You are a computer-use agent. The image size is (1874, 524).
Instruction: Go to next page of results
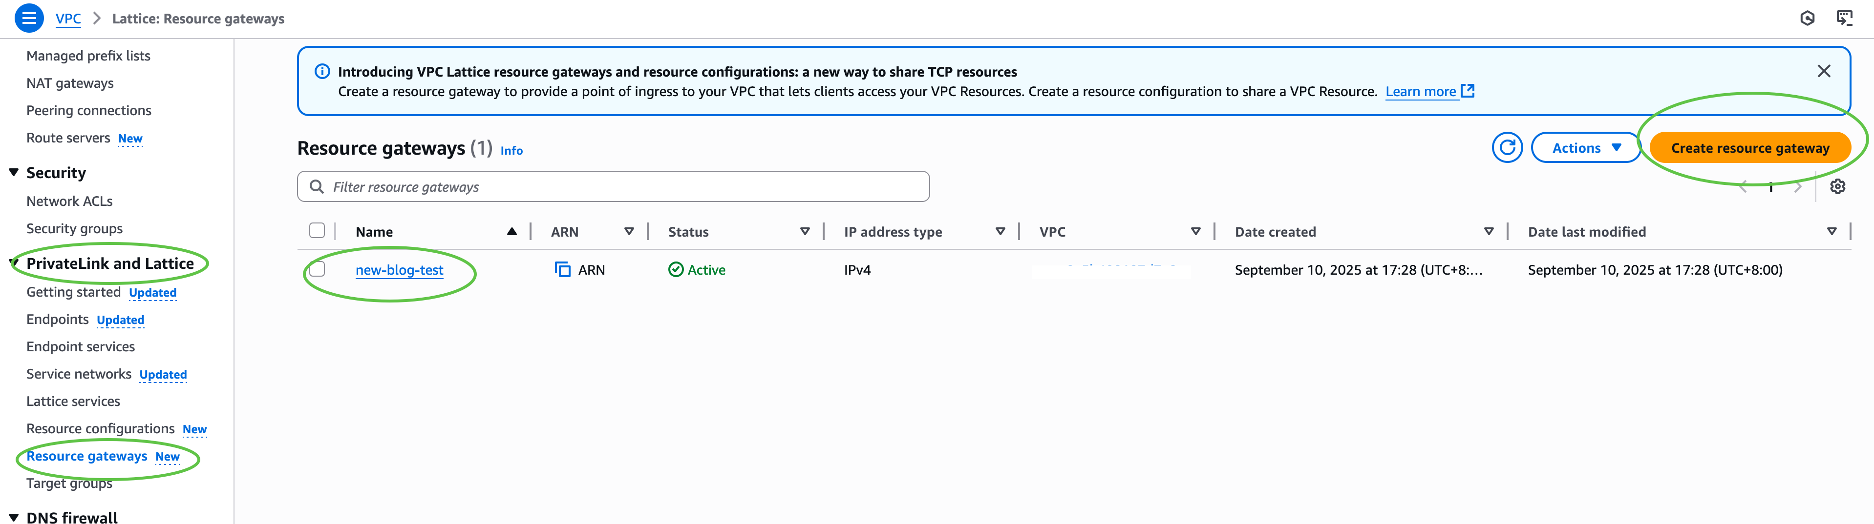tap(1798, 187)
